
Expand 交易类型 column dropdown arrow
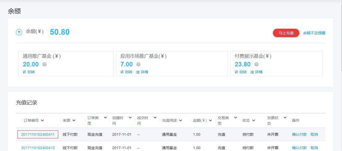coord(235,118)
